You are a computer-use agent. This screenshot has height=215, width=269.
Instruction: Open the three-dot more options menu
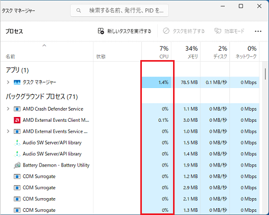tap(258, 31)
